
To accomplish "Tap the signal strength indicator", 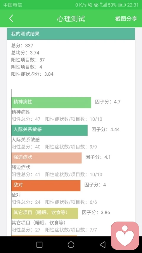I will click(104, 5).
